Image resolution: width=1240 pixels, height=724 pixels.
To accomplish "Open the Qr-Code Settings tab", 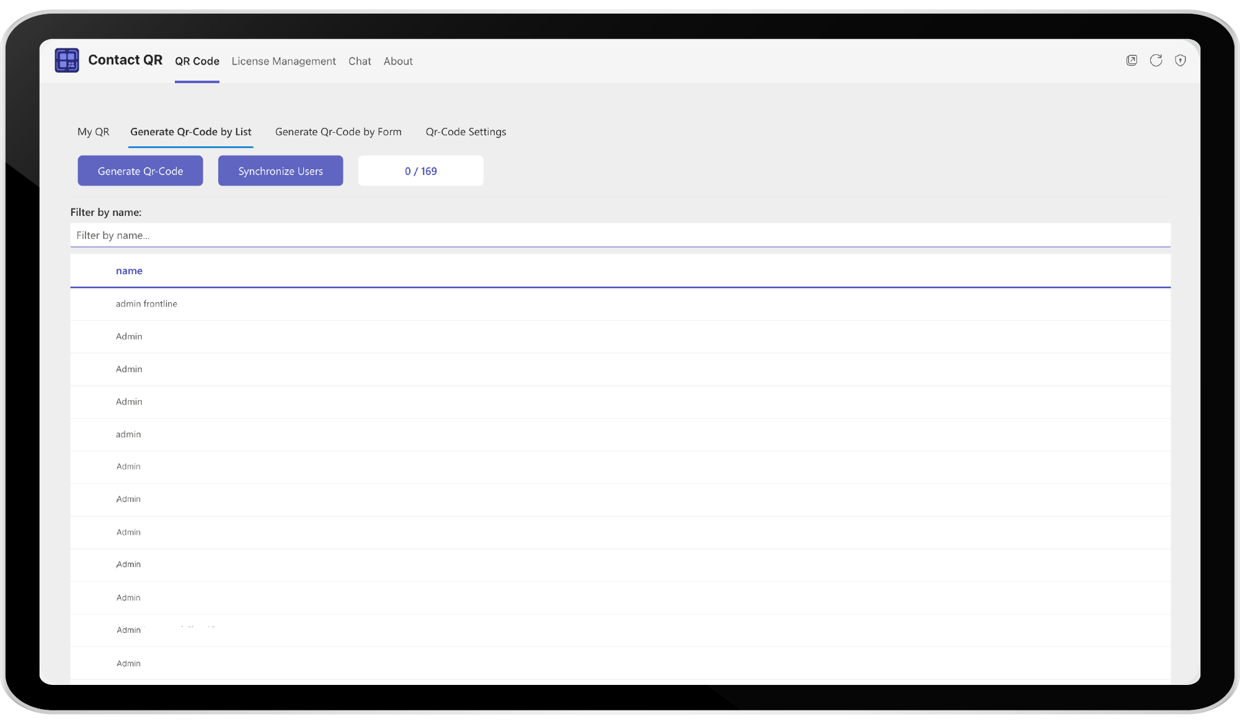I will [x=466, y=132].
